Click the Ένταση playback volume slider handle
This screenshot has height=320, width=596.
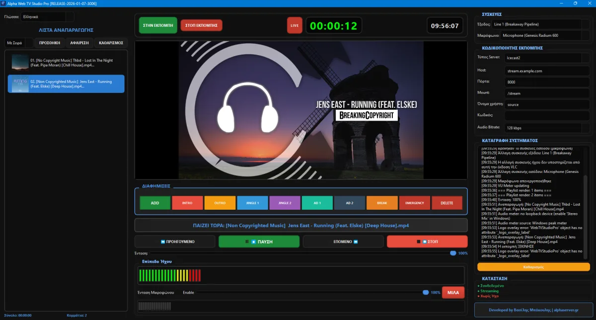click(453, 253)
